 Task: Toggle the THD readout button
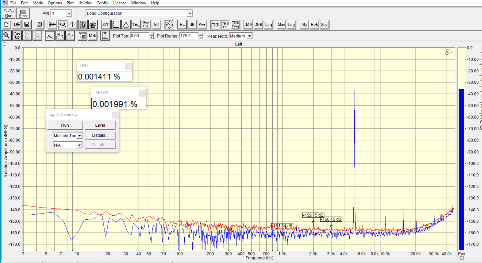pyautogui.click(x=215, y=25)
